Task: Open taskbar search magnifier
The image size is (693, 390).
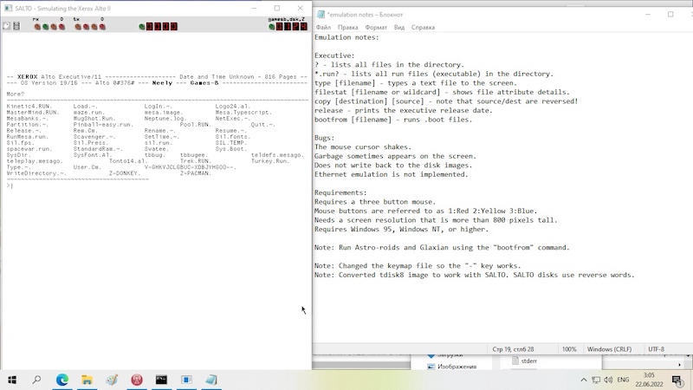Action: [x=37, y=380]
